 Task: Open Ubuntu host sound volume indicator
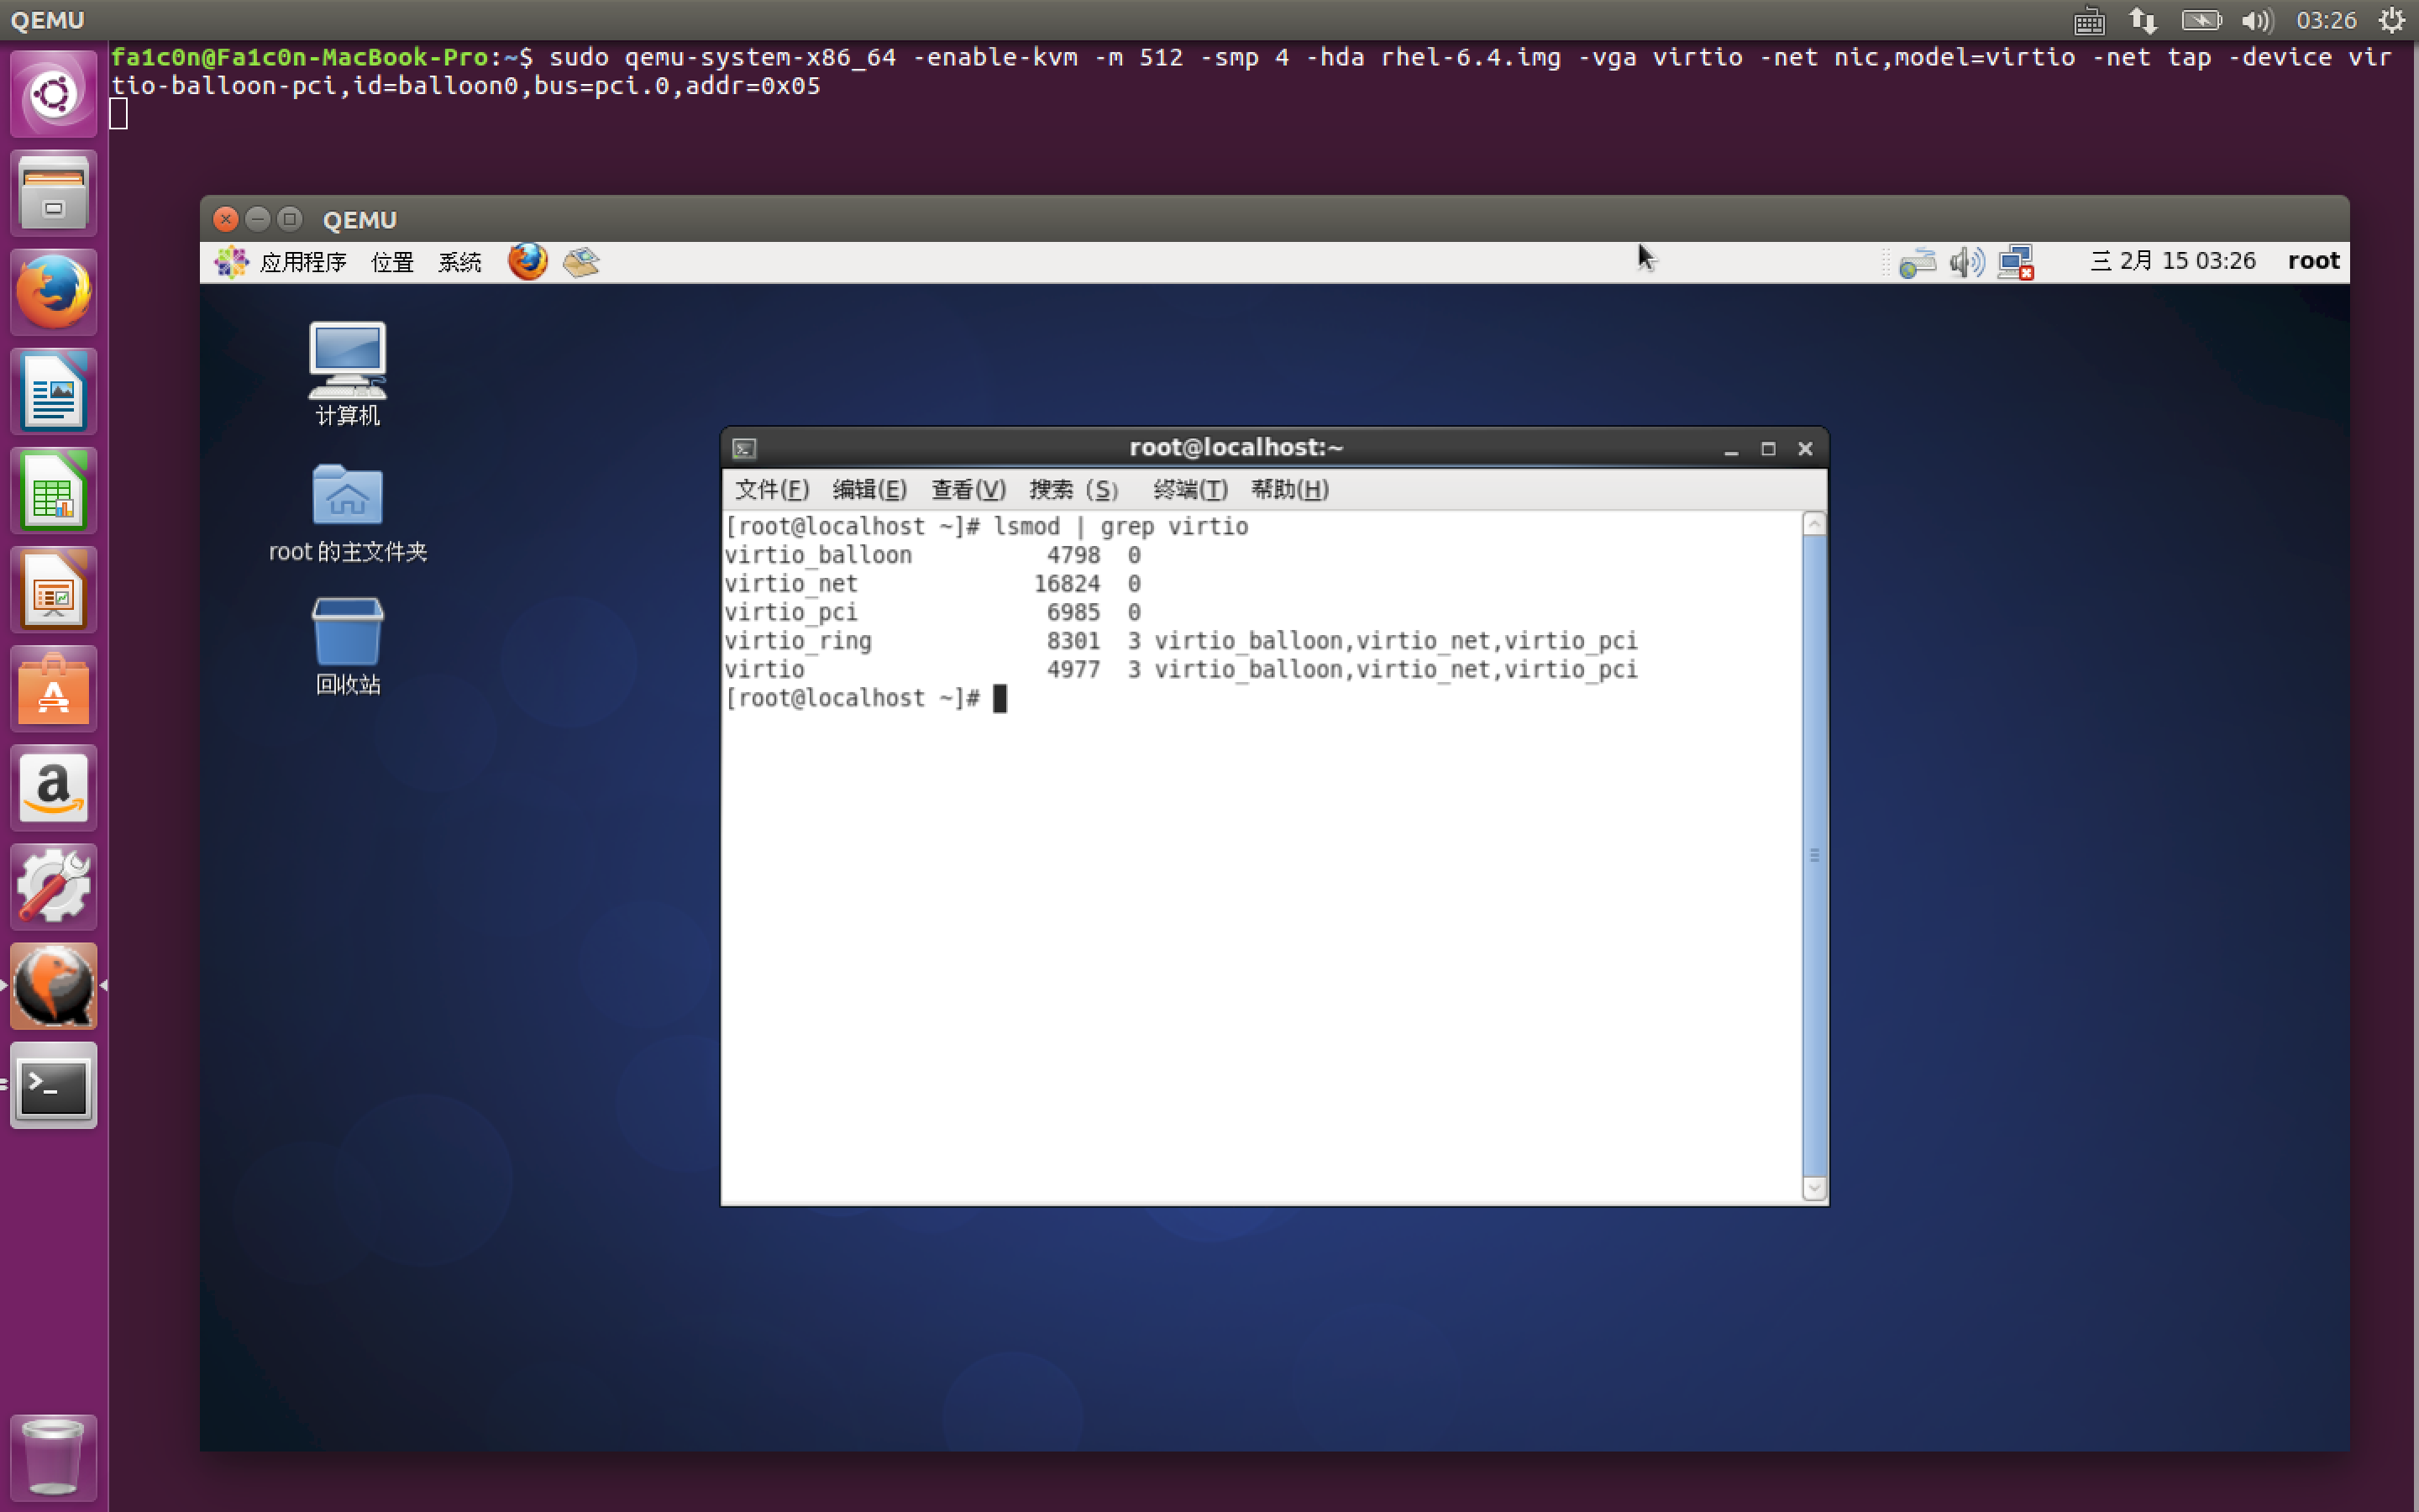(x=2256, y=20)
